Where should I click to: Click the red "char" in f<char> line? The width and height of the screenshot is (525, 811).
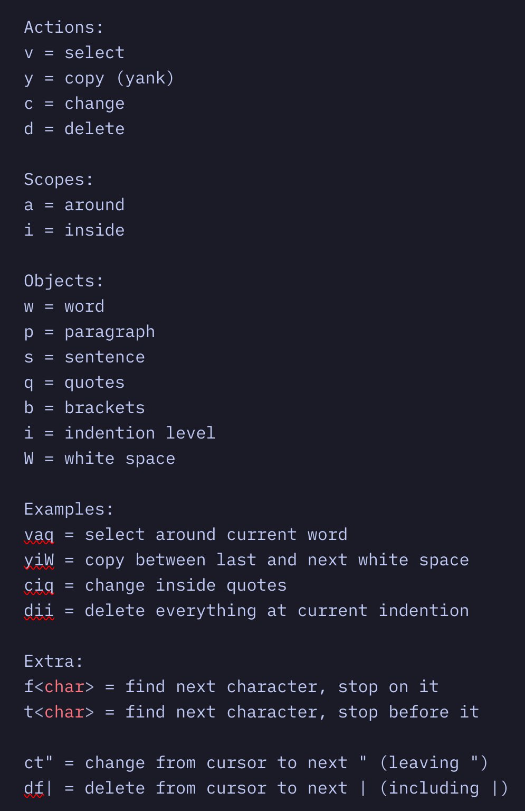pyautogui.click(x=64, y=687)
